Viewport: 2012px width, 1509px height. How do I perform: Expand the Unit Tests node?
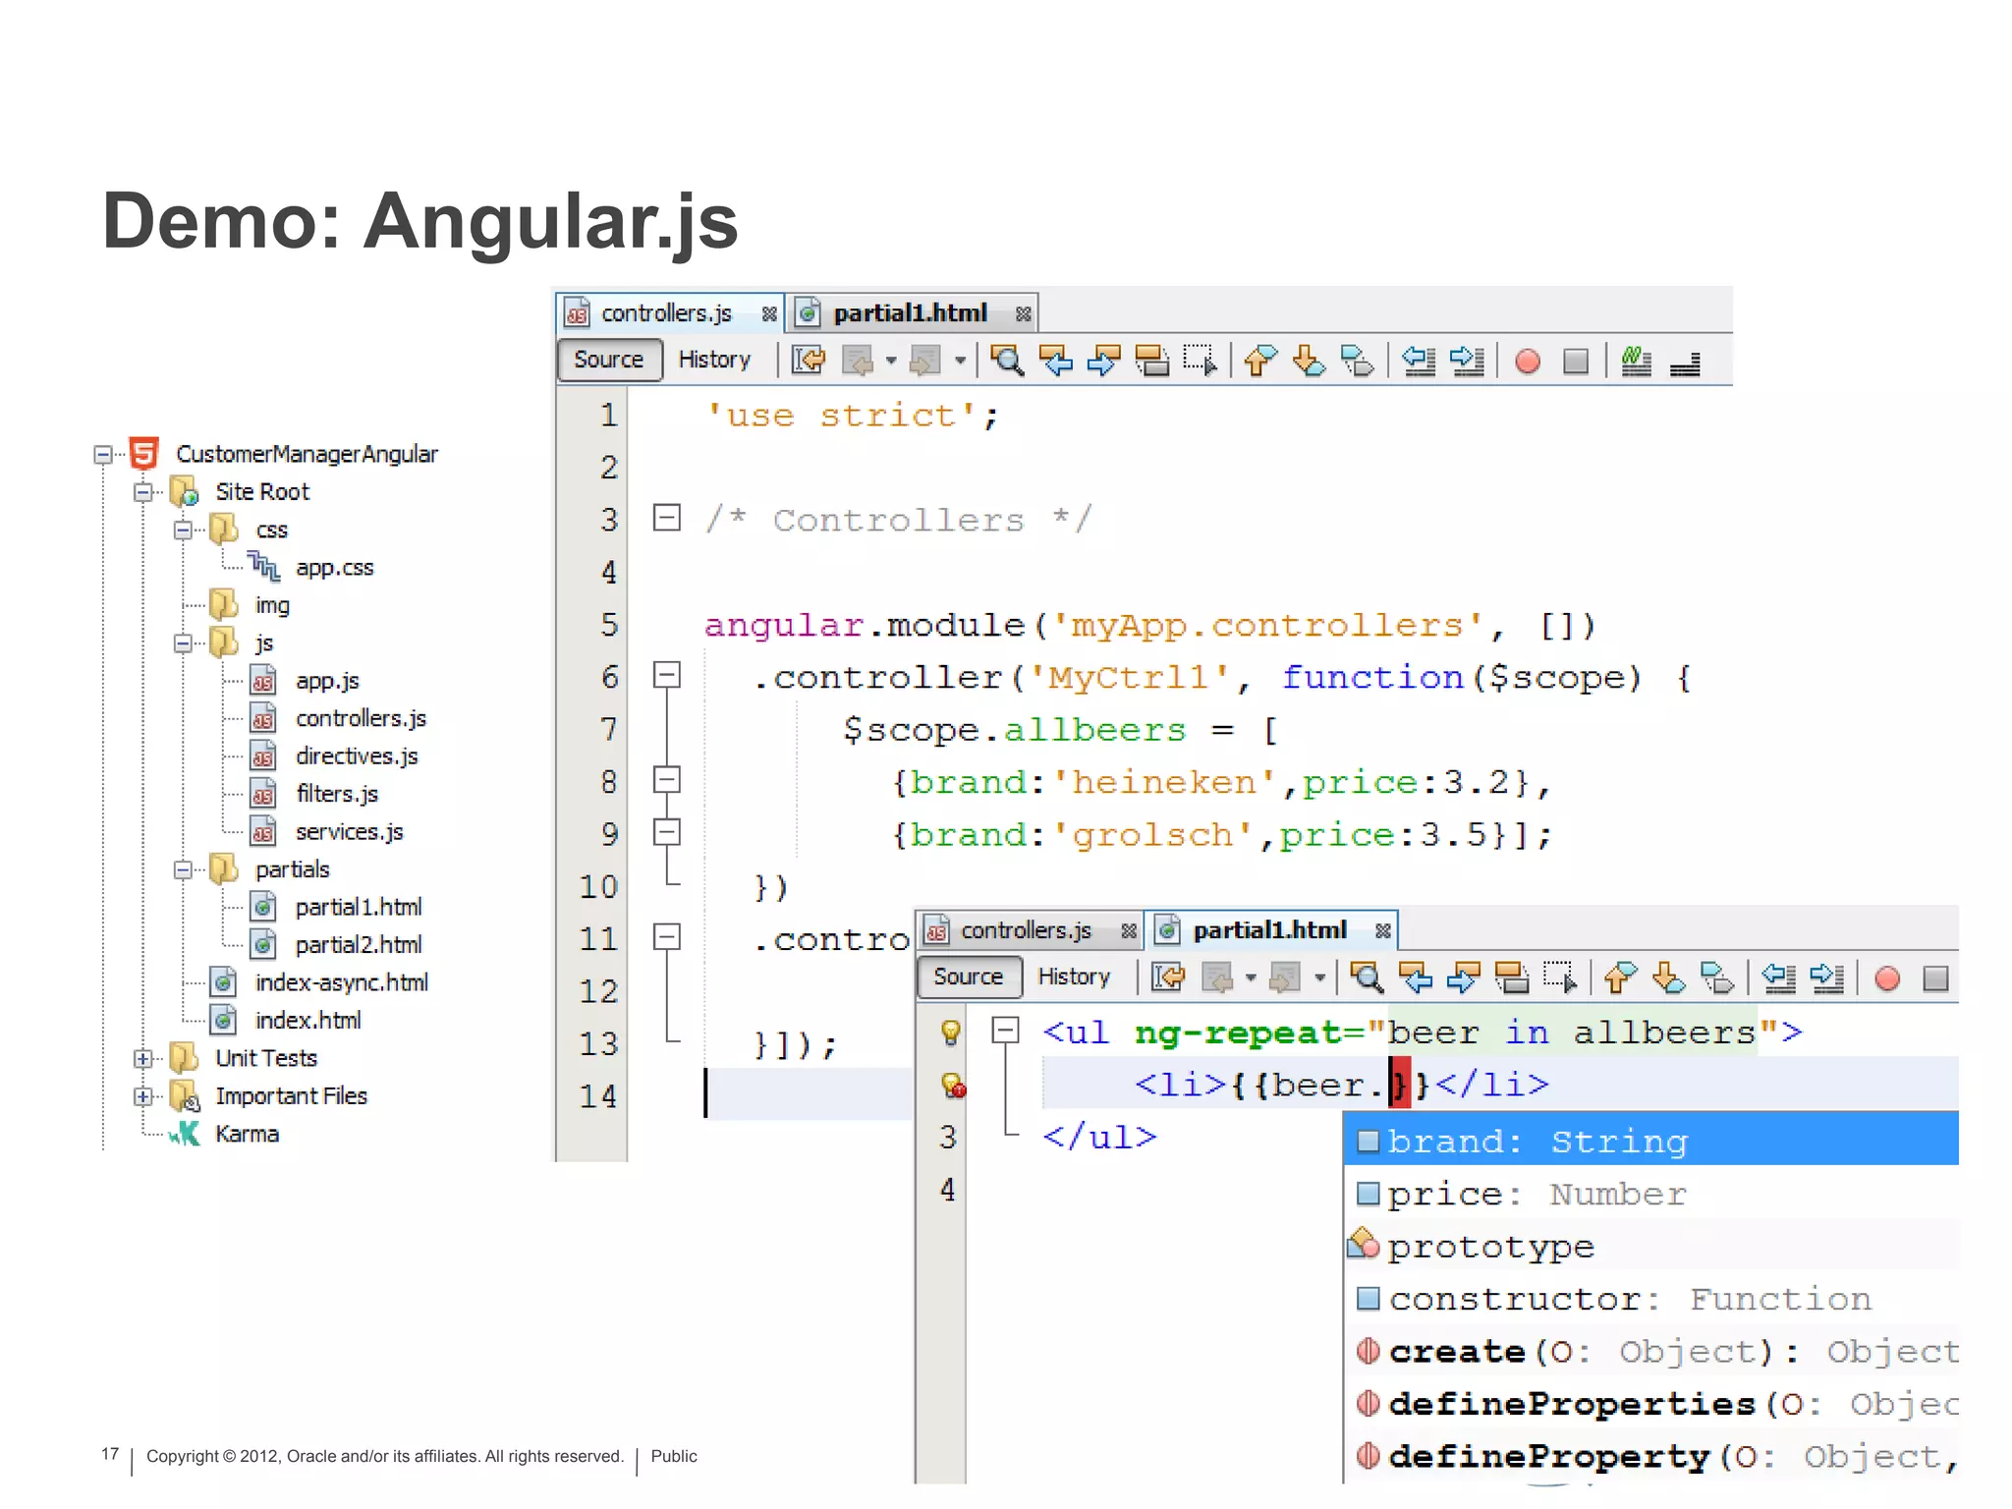[143, 1058]
